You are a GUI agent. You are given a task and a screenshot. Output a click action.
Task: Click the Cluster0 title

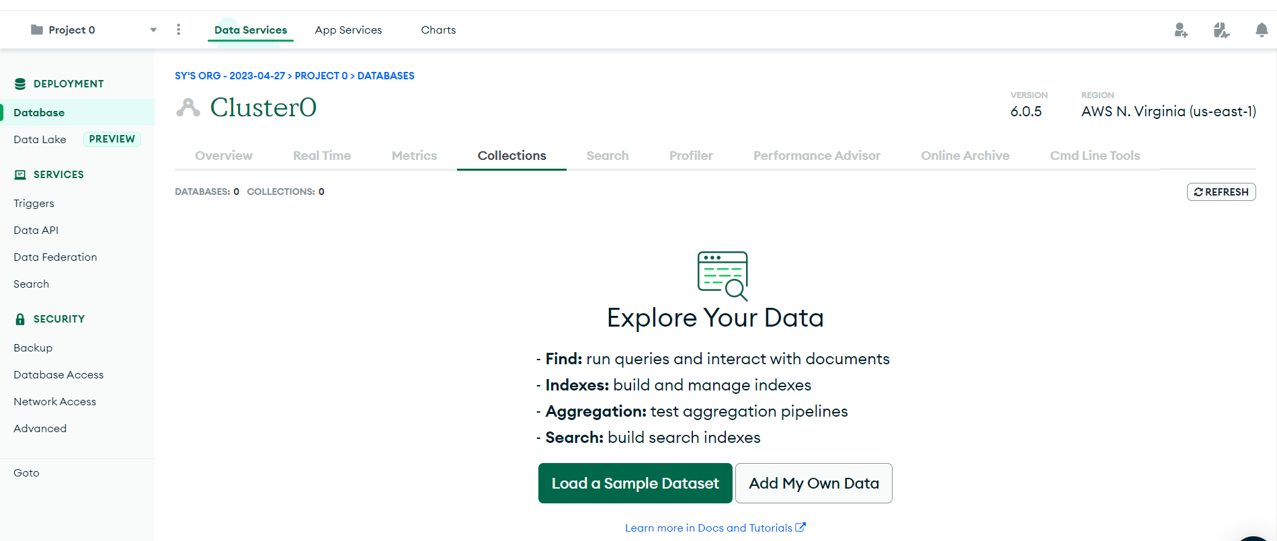click(x=263, y=108)
